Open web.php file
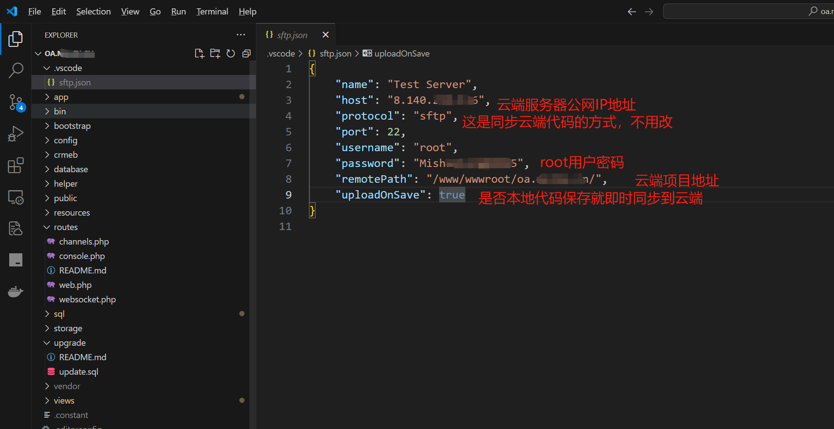Viewport: 834px width, 429px height. click(144, 285)
